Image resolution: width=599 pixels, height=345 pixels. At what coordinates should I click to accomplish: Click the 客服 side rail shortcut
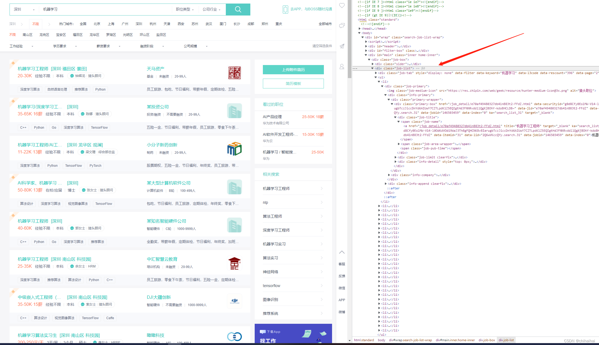point(342,264)
